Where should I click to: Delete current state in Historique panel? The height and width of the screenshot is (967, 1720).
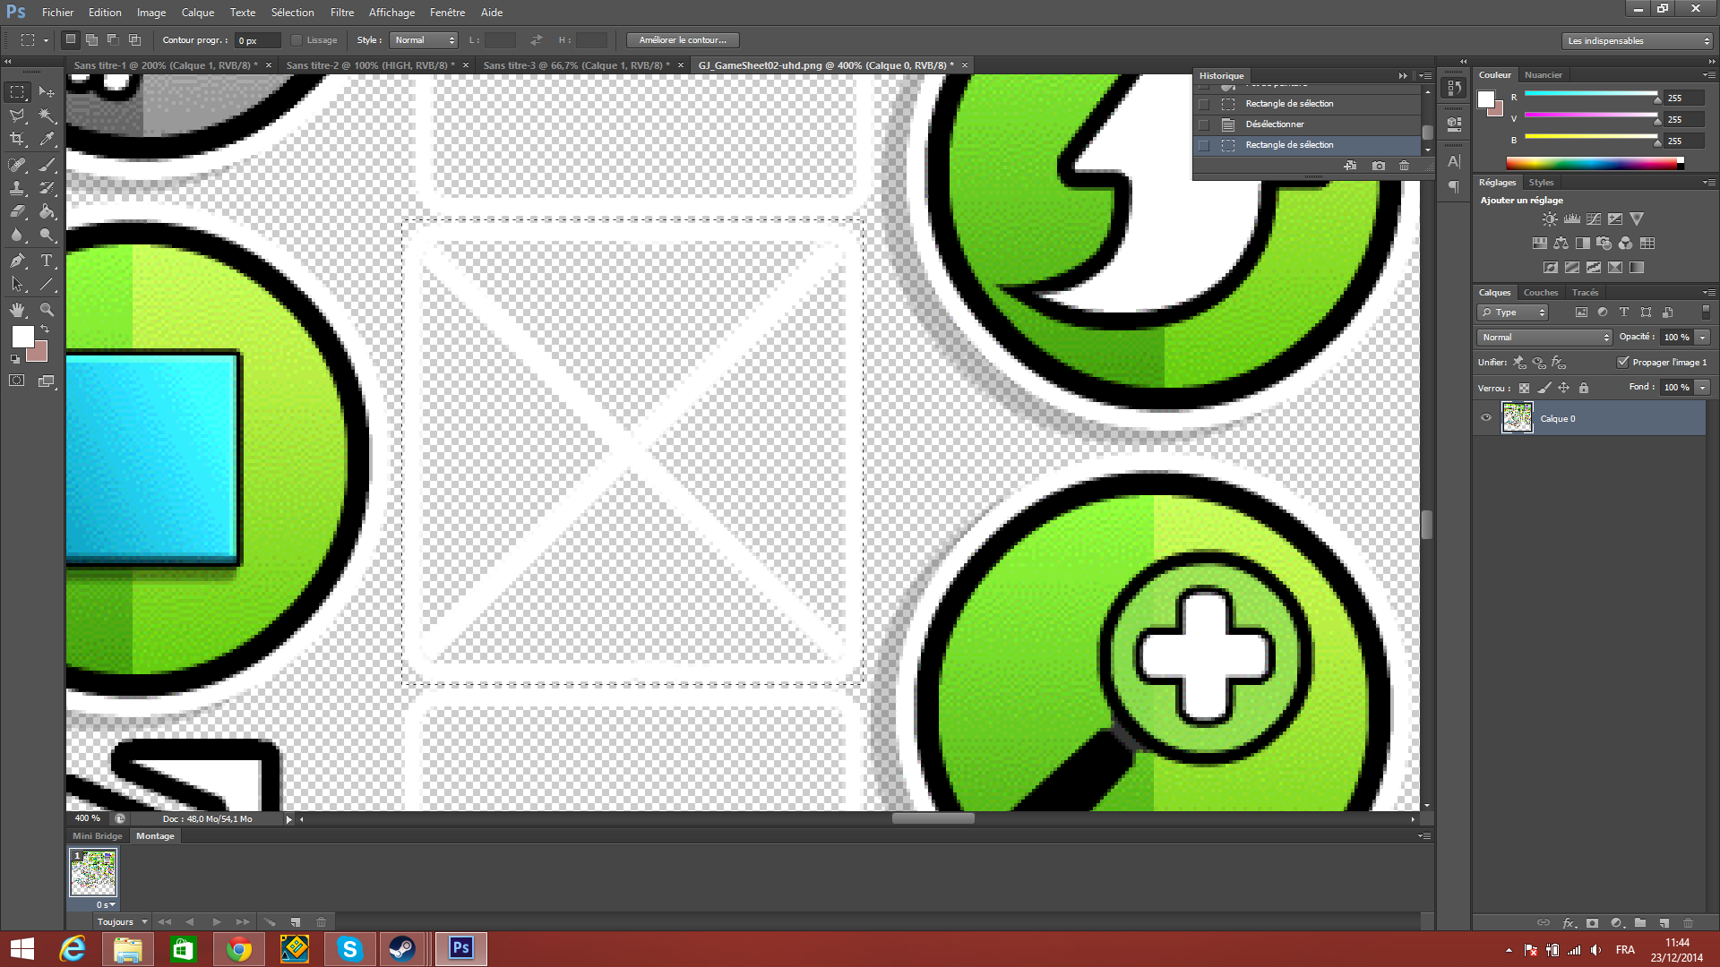tap(1404, 166)
